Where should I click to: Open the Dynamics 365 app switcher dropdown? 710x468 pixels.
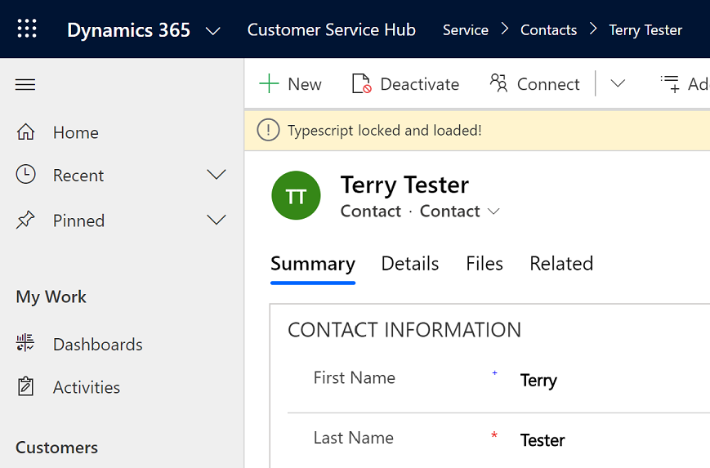[x=213, y=31]
